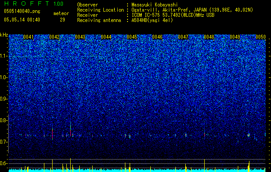The width and height of the screenshot is (271, 172).
Task: Click the tall red echo after 0042
Action: coord(71,129)
